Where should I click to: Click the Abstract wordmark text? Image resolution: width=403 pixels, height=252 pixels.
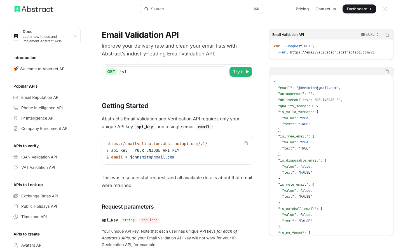(37, 9)
